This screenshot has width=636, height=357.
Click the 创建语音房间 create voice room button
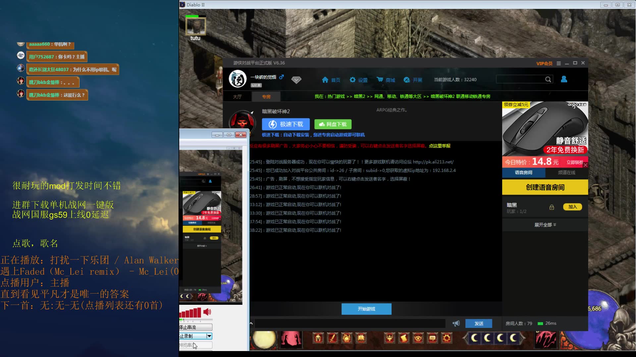[x=545, y=187]
